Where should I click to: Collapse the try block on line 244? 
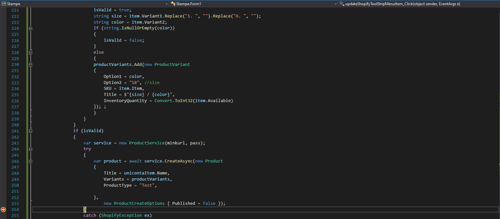pos(30,149)
